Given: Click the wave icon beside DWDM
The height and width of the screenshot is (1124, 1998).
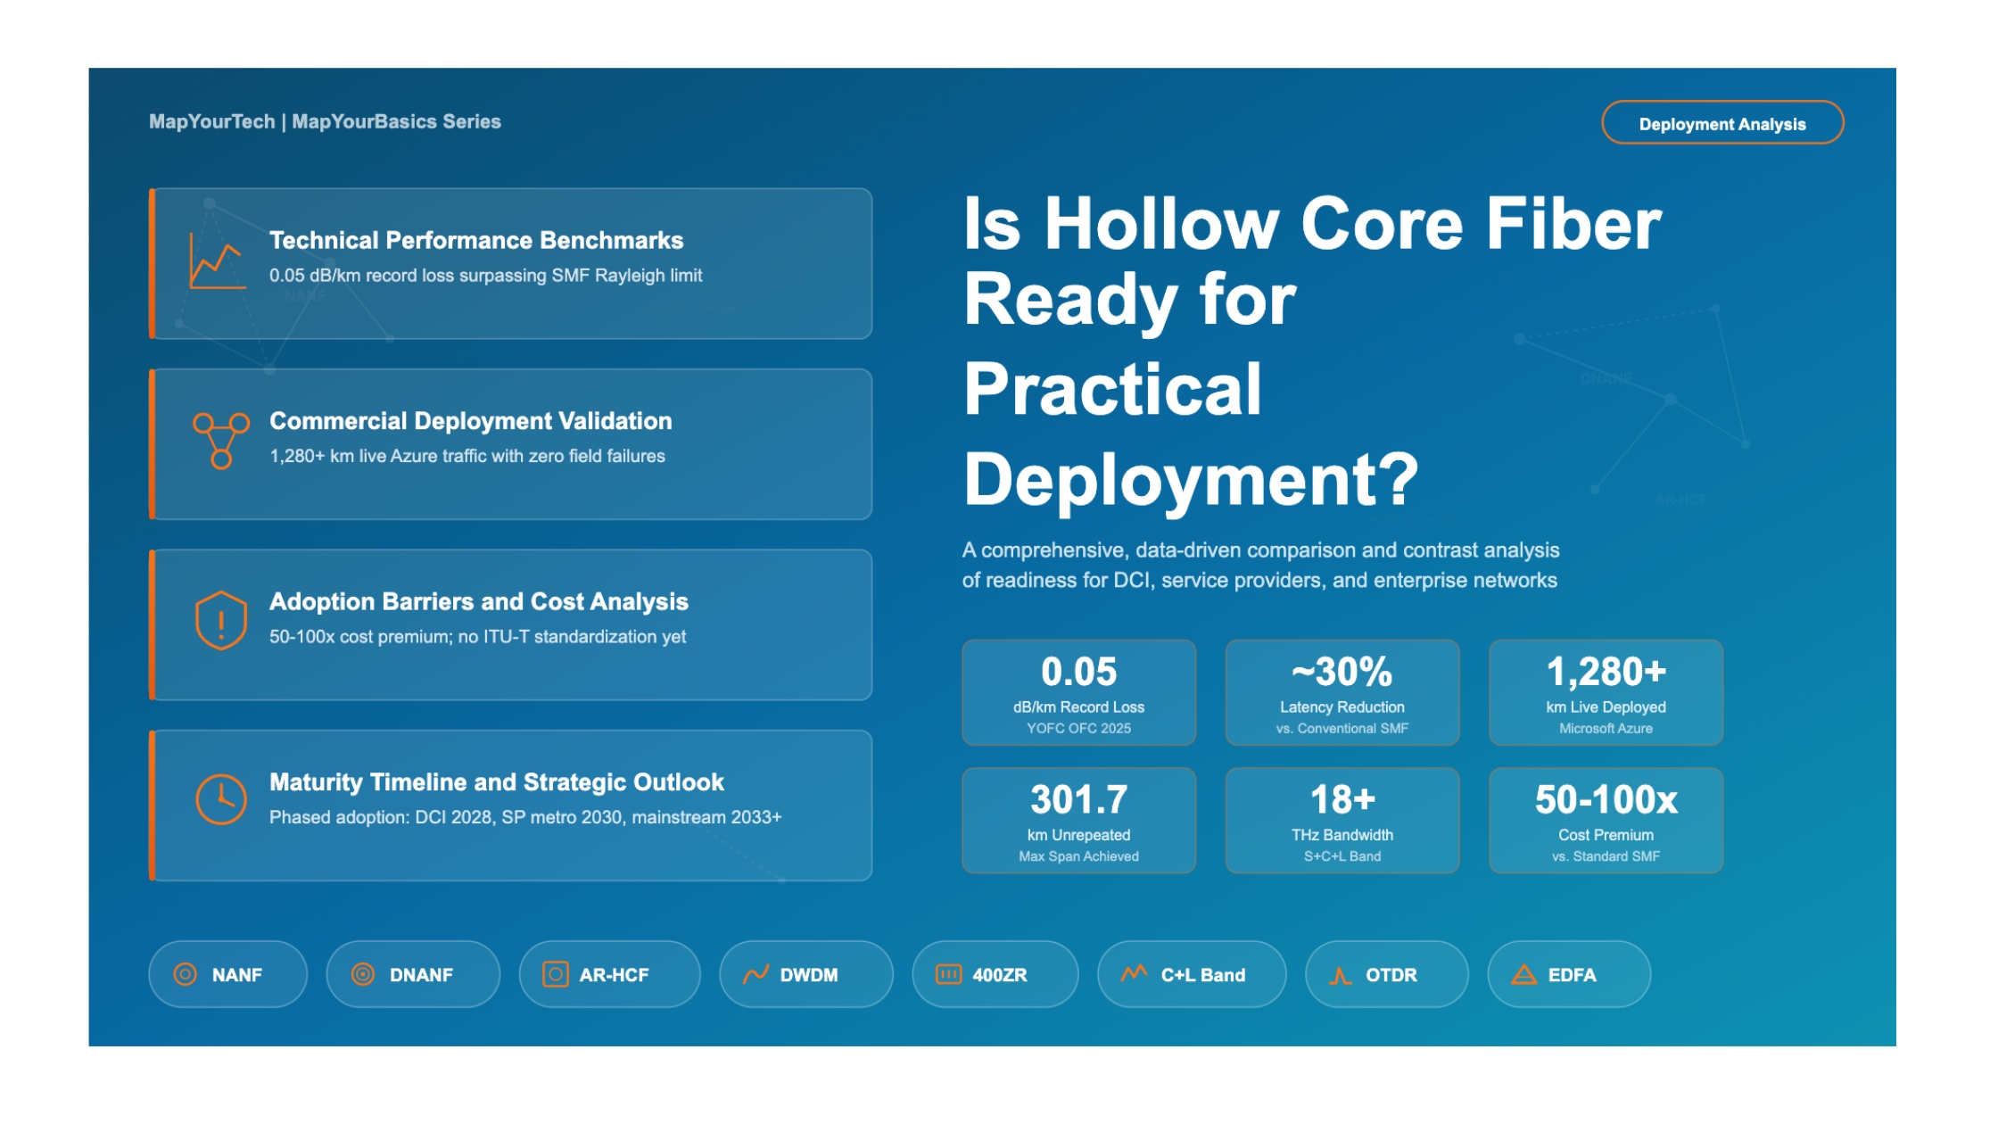Looking at the screenshot, I should pos(755,974).
